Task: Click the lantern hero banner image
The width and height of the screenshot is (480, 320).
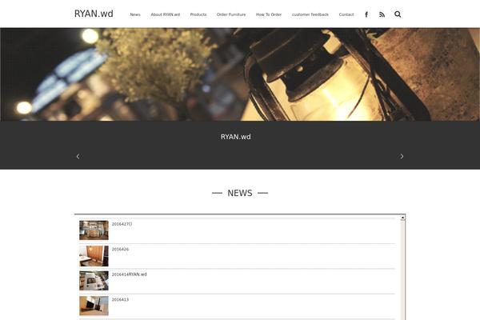Action: [x=240, y=74]
